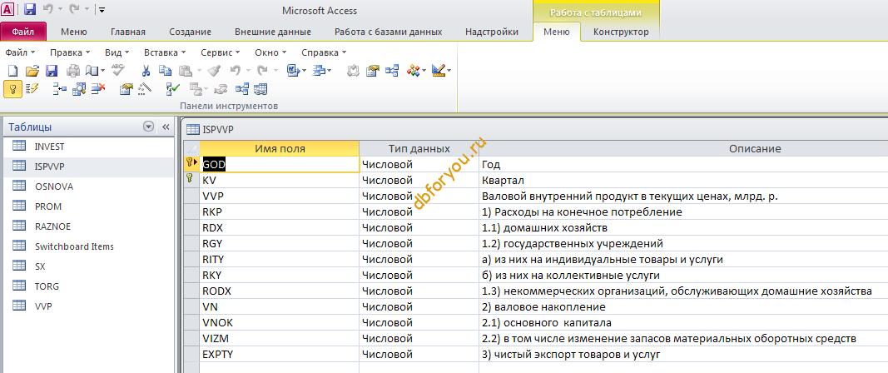
Task: Select row selector of the KV row
Action: pyautogui.click(x=191, y=181)
